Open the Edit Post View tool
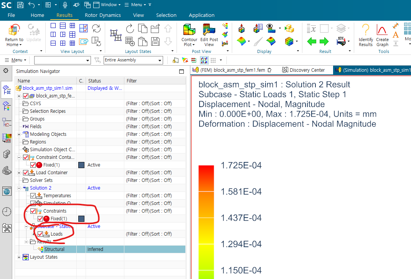 209,35
